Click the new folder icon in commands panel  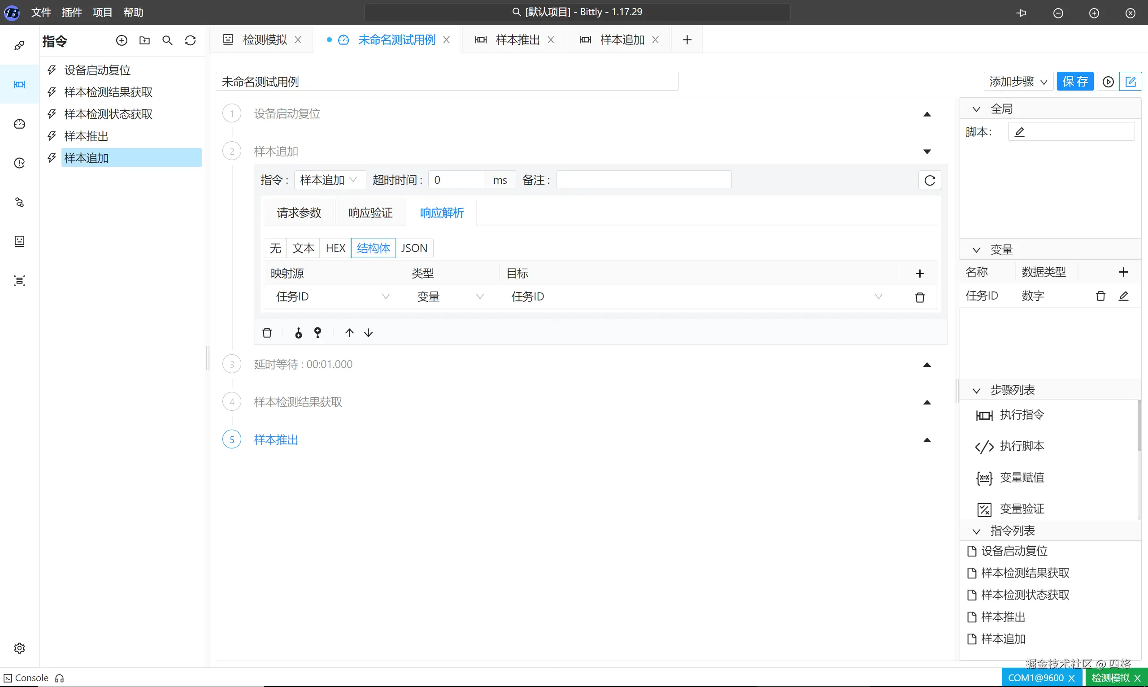[x=144, y=41]
